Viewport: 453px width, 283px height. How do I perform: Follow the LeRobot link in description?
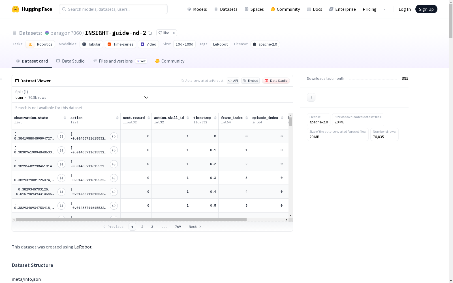click(83, 247)
